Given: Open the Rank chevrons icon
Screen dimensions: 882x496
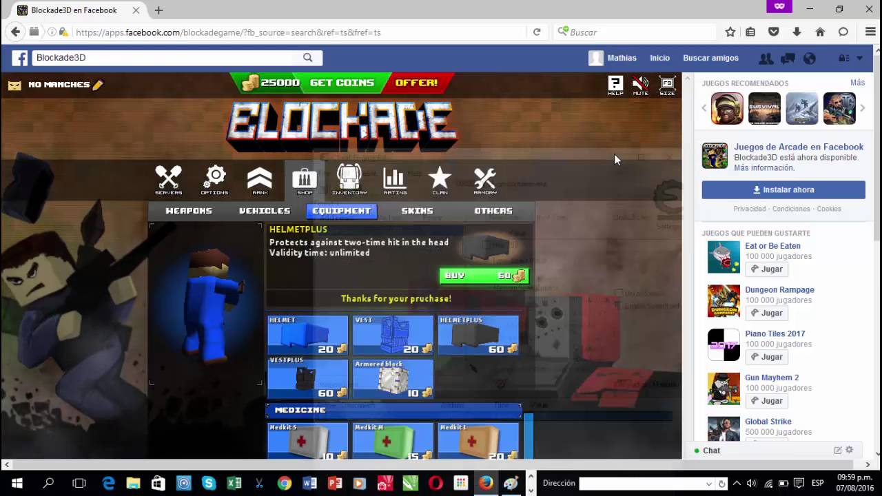Looking at the screenshot, I should point(260,180).
